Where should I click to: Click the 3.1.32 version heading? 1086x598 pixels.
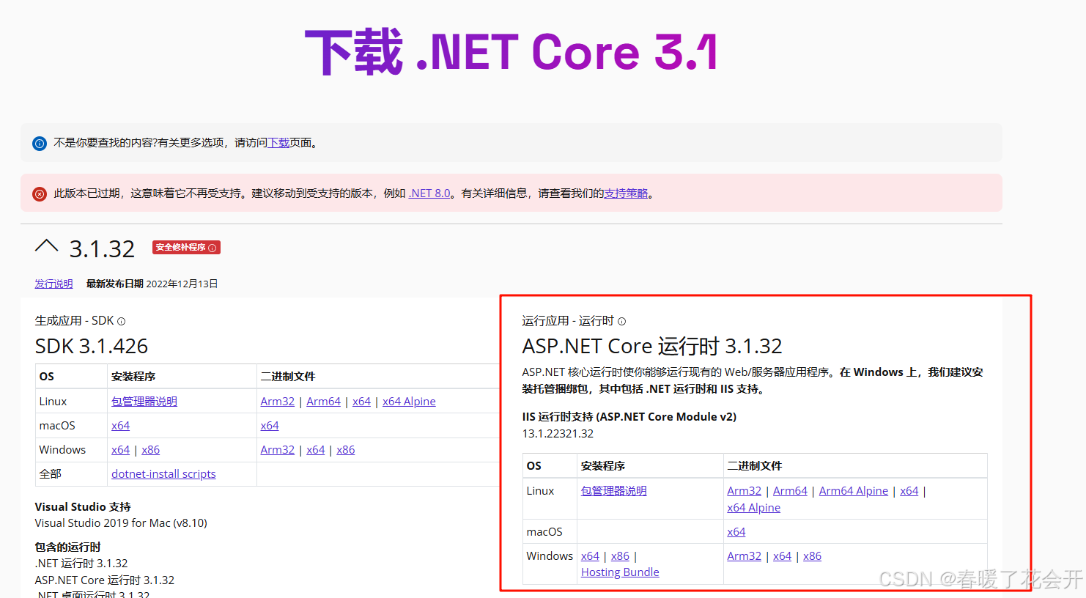(x=102, y=249)
